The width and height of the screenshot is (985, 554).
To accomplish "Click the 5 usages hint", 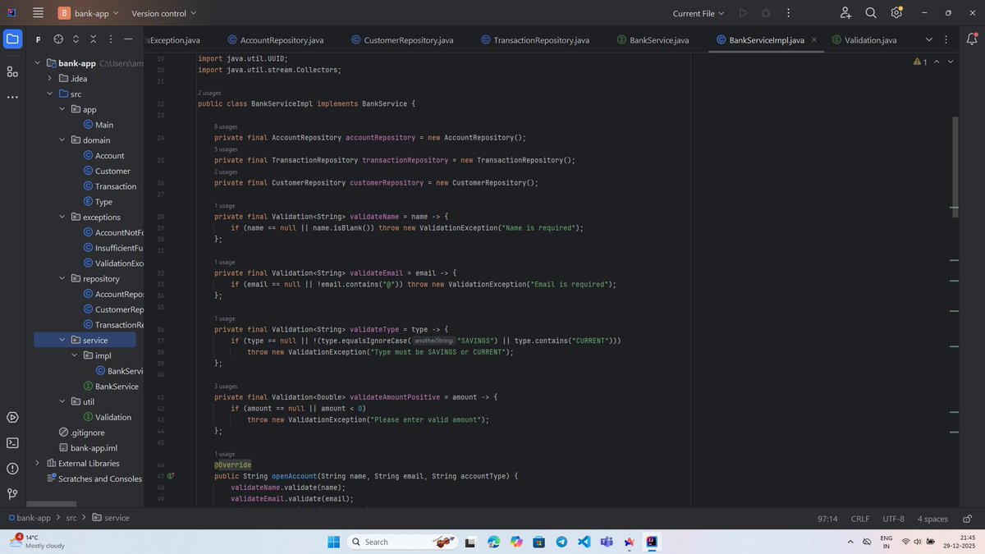I will (x=227, y=149).
